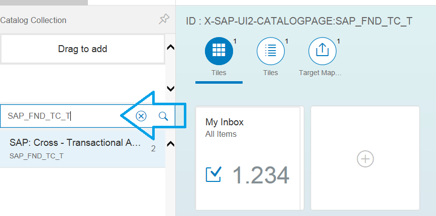The height and width of the screenshot is (216, 436).
Task: Select the underlined Tiles tab label
Action: pos(219,73)
